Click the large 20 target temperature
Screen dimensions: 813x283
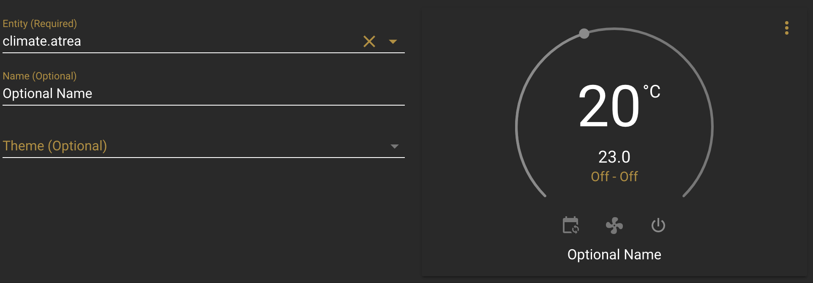(x=609, y=106)
